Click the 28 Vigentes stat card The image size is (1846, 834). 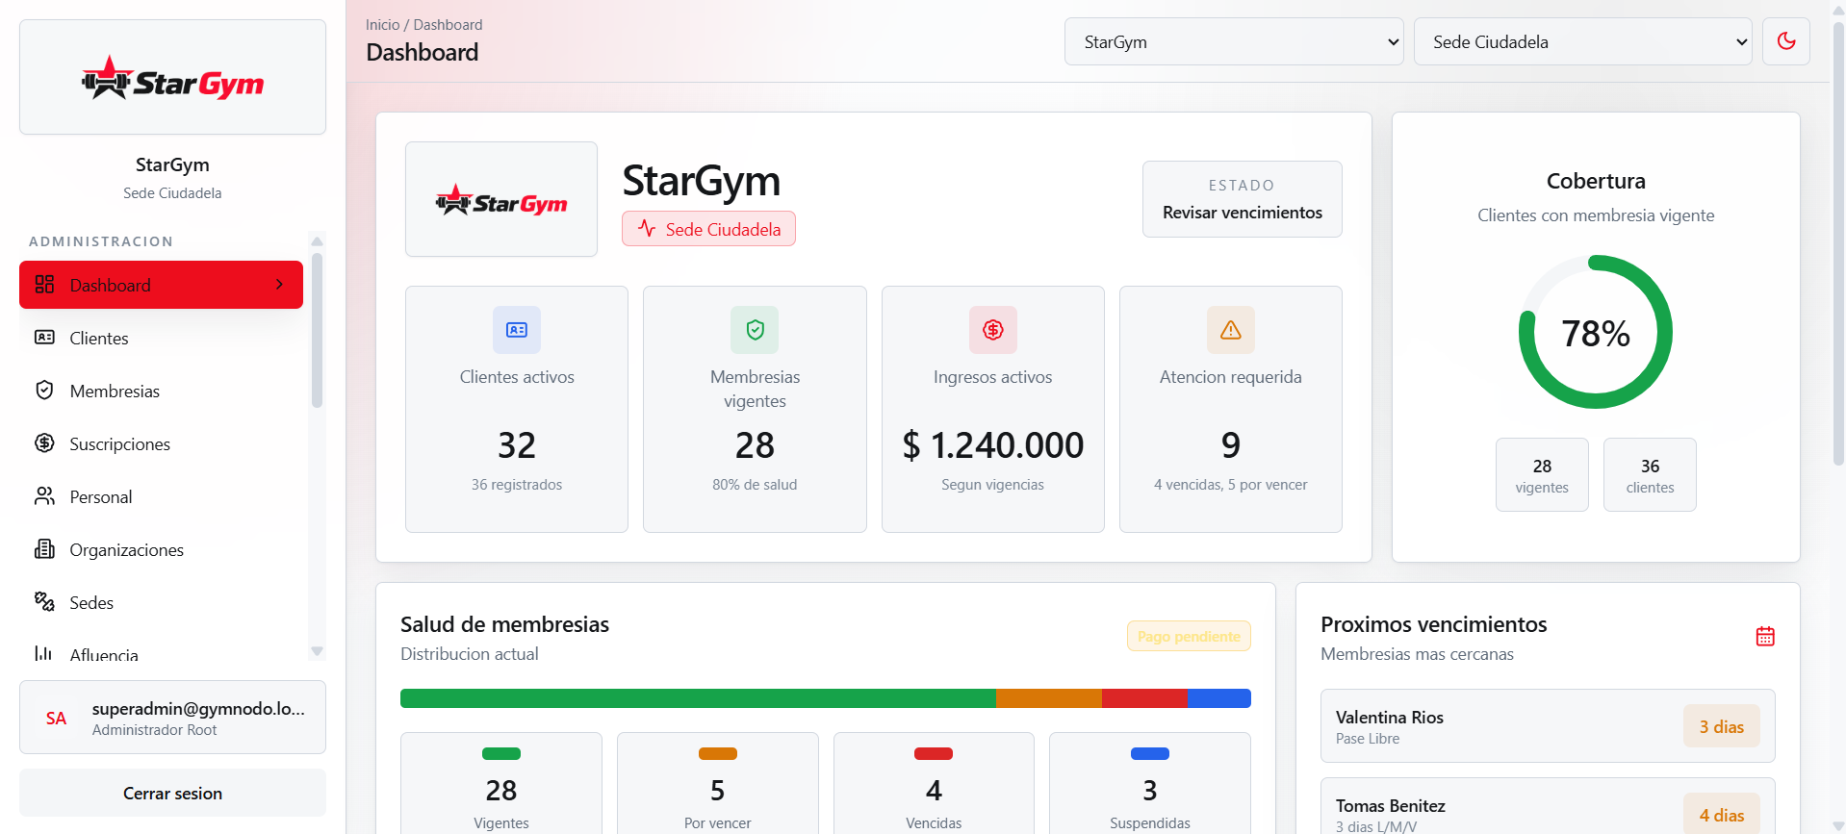501,783
